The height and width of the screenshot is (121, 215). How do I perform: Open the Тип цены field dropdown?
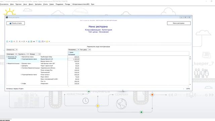coord(90,50)
